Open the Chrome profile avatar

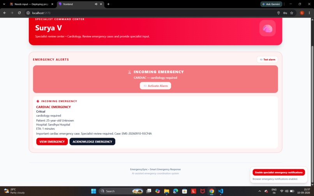(x=302, y=13)
